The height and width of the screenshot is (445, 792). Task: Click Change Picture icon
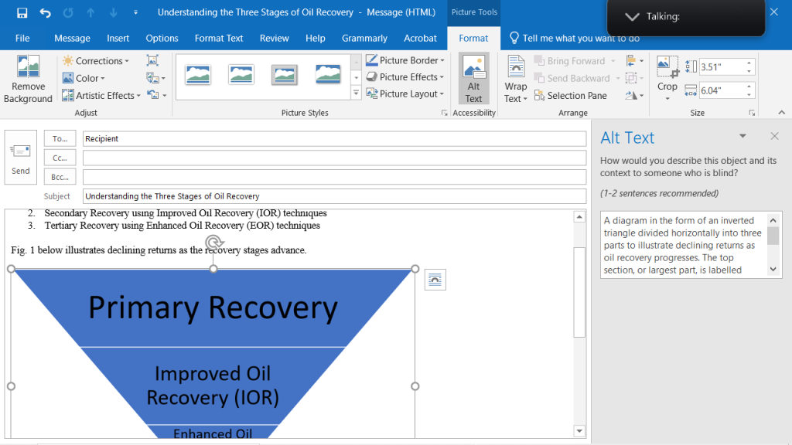(x=155, y=78)
